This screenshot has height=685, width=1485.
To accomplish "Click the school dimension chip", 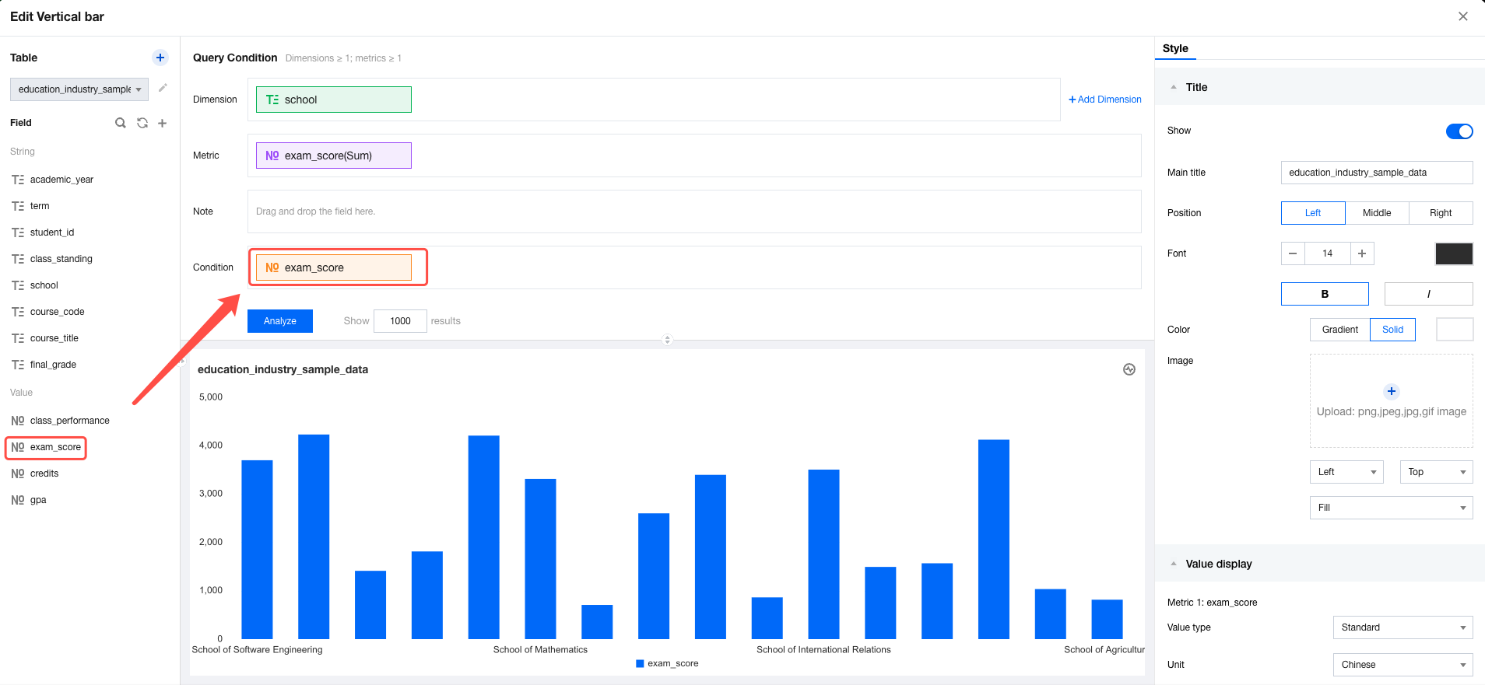I will (334, 100).
